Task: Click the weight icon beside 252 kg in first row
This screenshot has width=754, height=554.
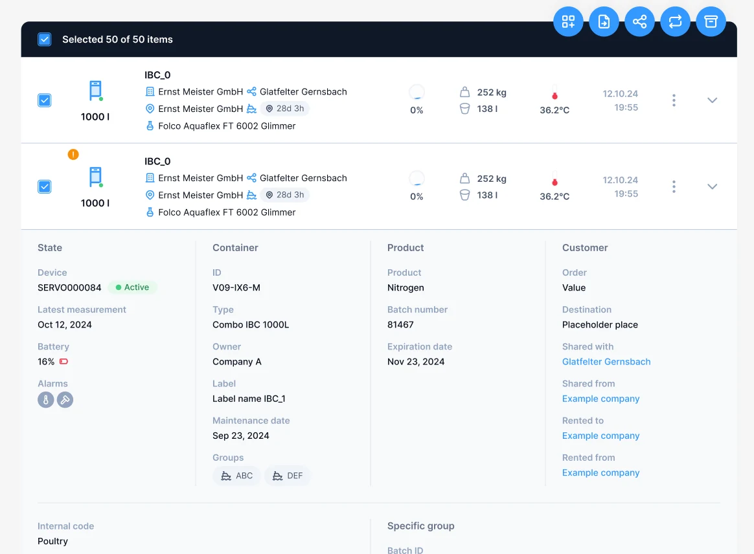Action: coord(464,92)
